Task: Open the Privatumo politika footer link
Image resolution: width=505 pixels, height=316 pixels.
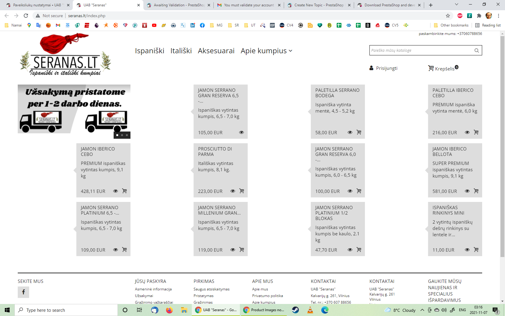Action: coord(268,296)
